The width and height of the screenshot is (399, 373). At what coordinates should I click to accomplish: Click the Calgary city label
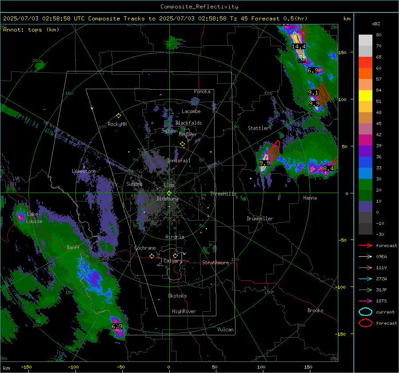click(173, 261)
